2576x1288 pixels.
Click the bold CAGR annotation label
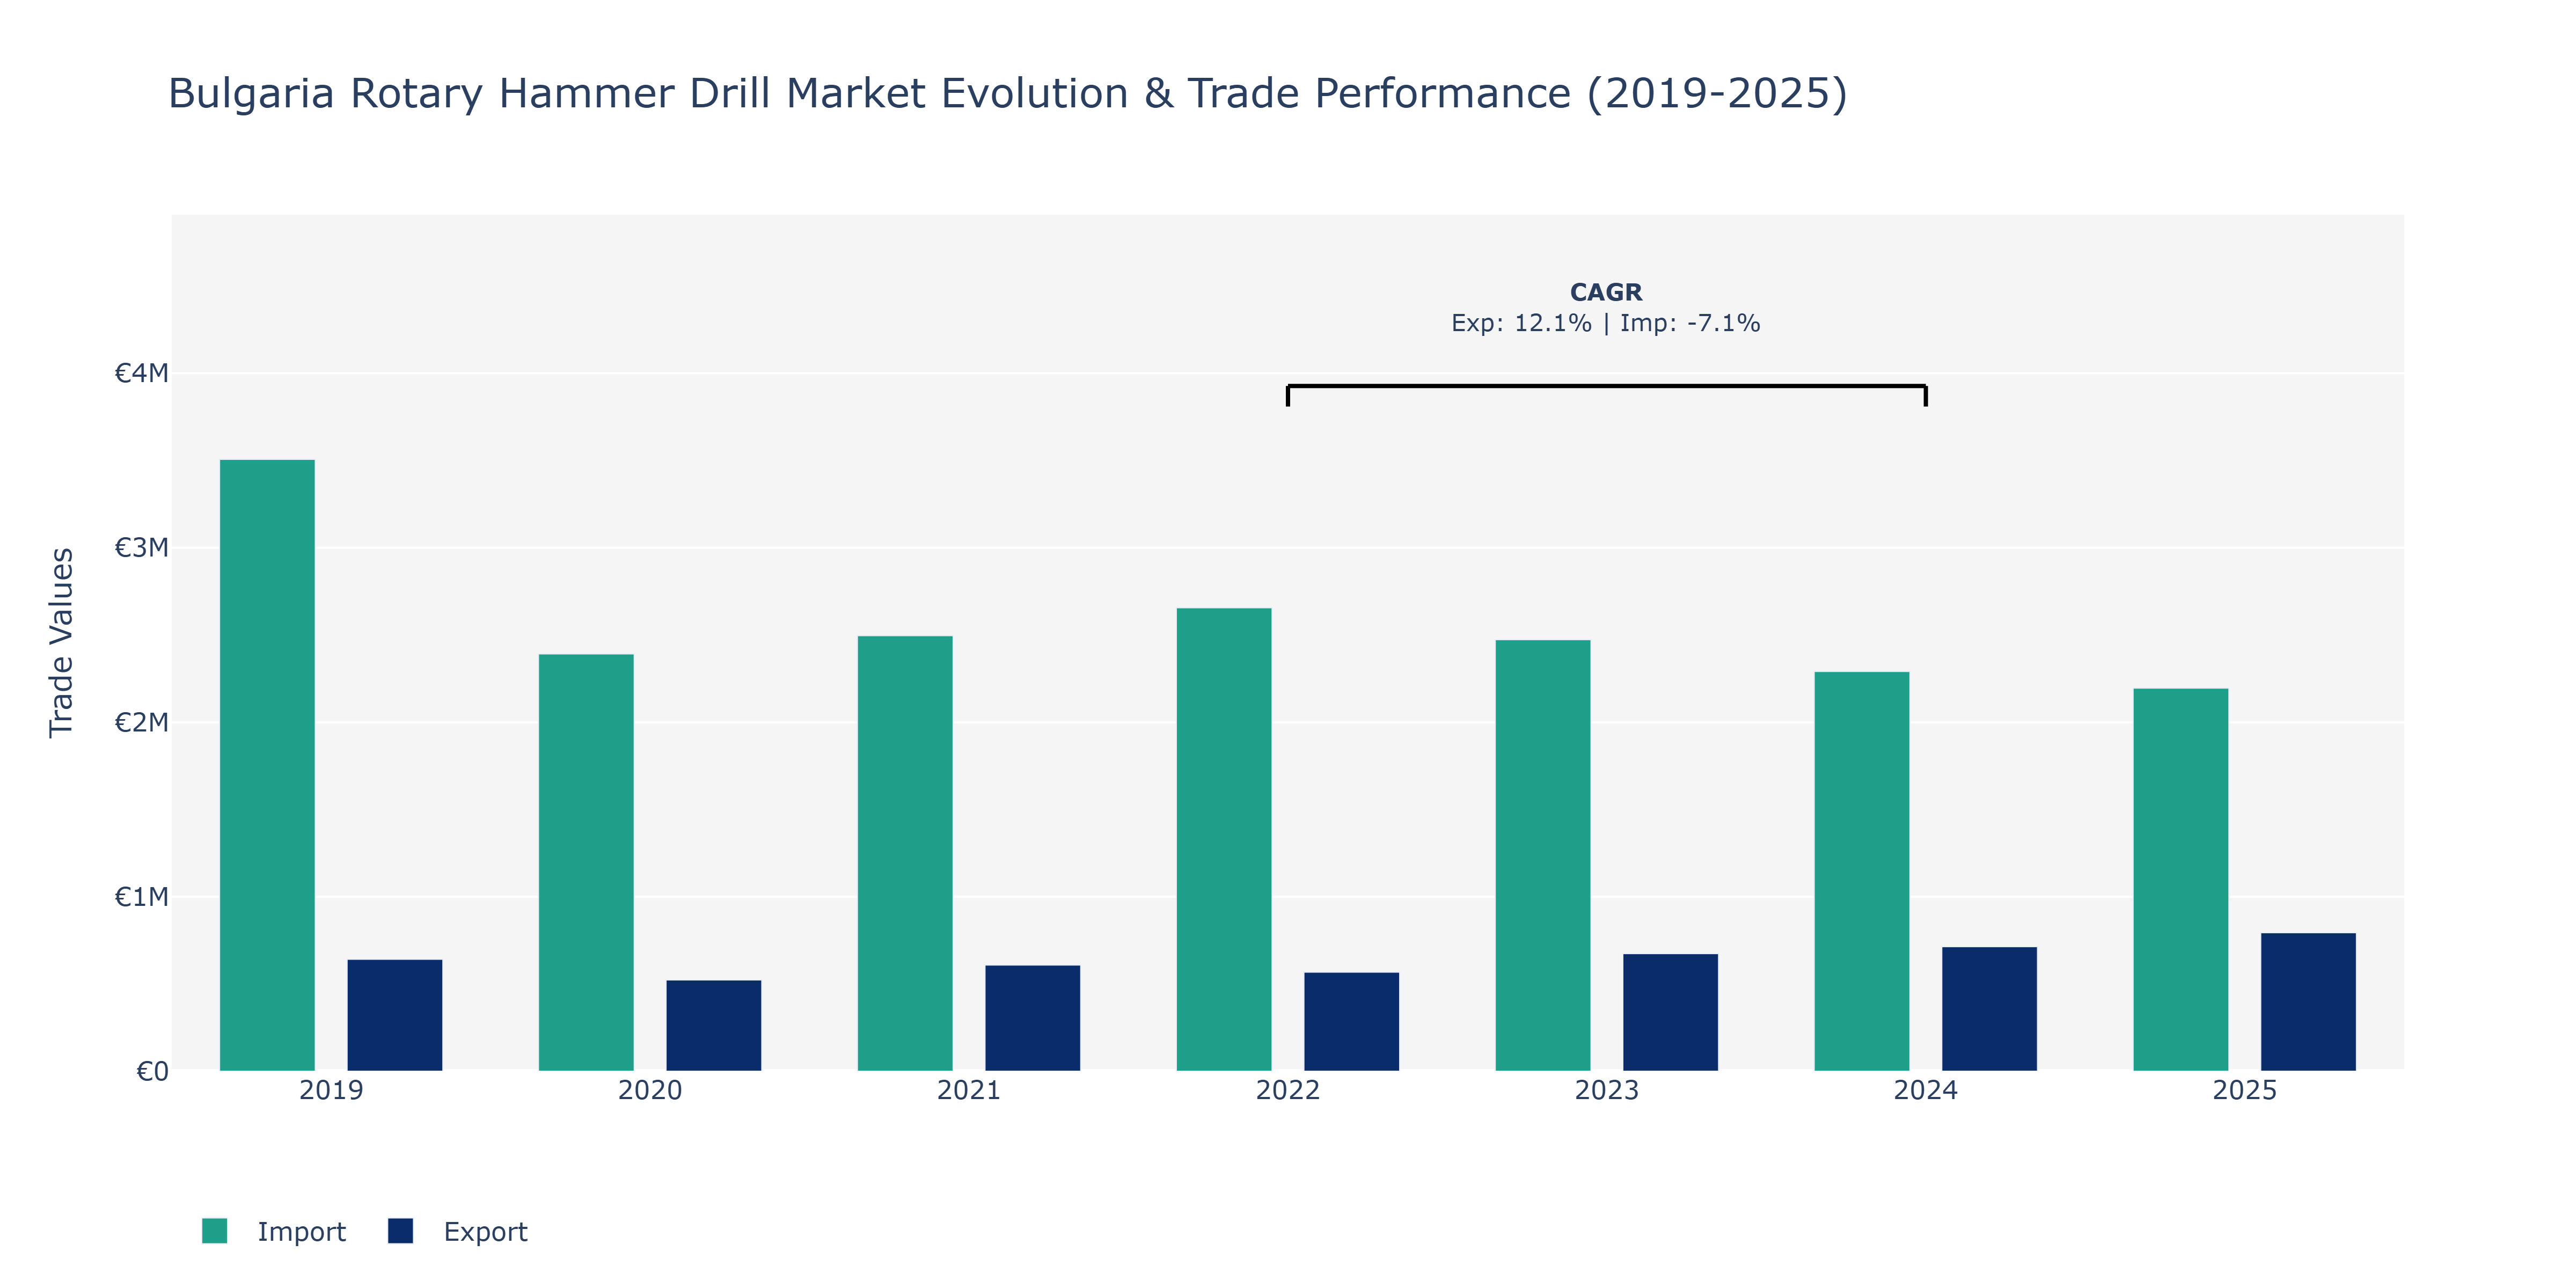pyautogui.click(x=1606, y=292)
